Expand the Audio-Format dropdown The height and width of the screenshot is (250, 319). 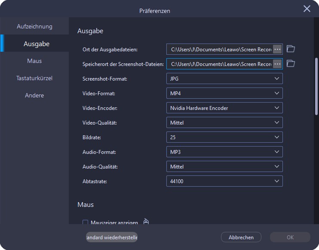click(x=224, y=152)
